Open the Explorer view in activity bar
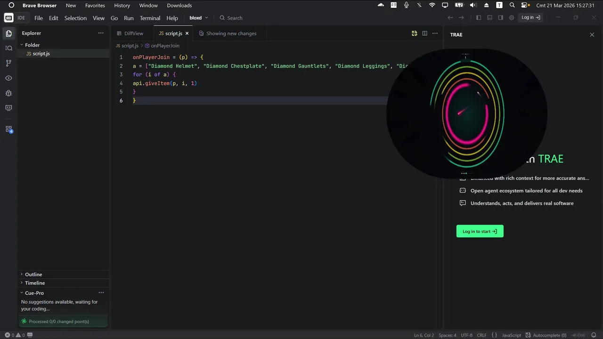Screen dimensions: 603x339 [8, 33]
